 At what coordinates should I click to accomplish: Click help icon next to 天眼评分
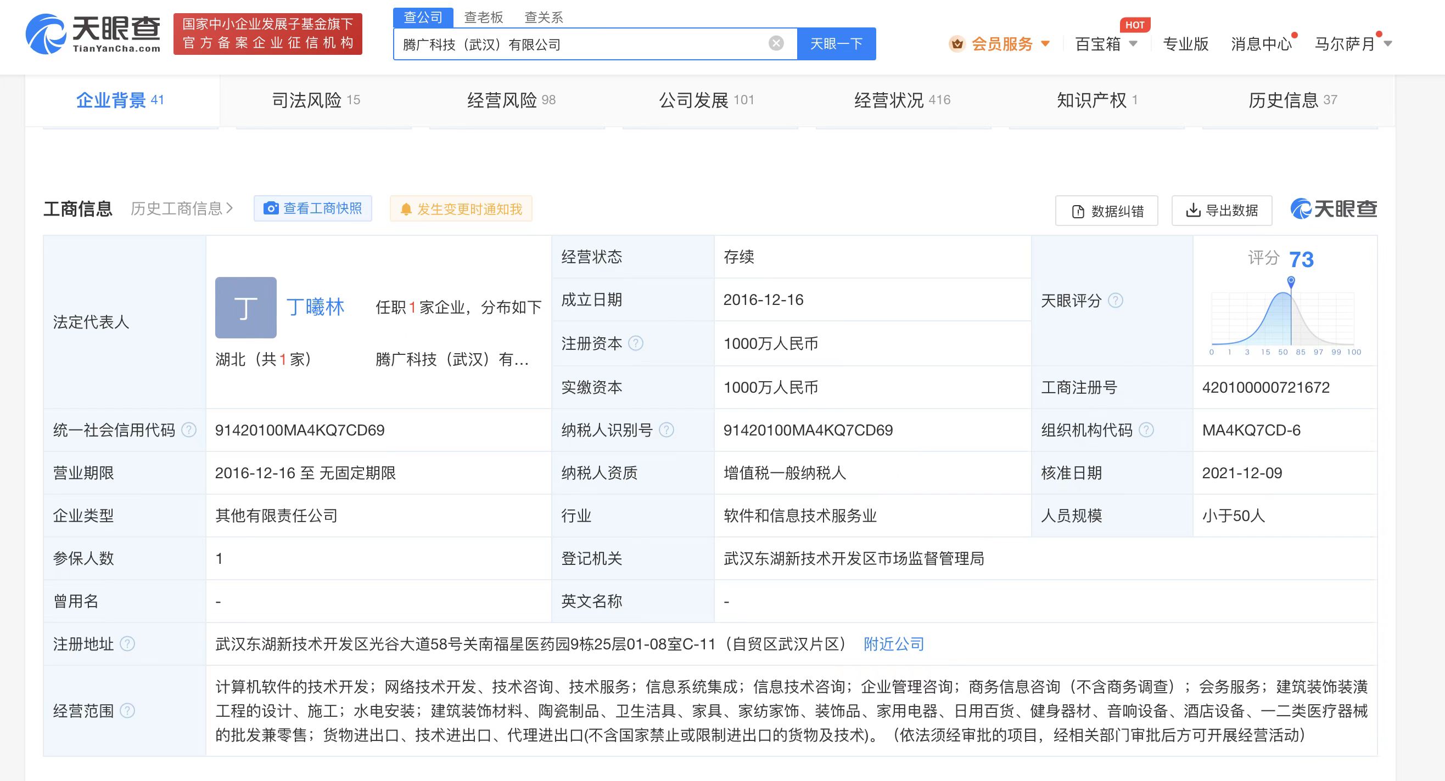click(x=1116, y=301)
